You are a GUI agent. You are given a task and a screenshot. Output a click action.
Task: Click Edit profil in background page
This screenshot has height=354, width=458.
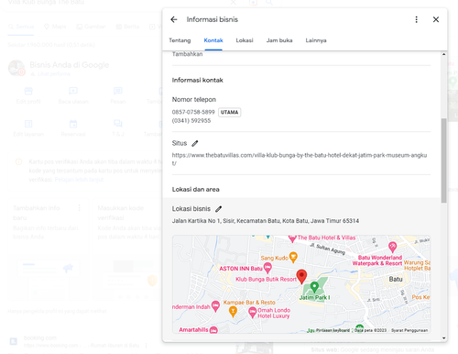coord(28,95)
